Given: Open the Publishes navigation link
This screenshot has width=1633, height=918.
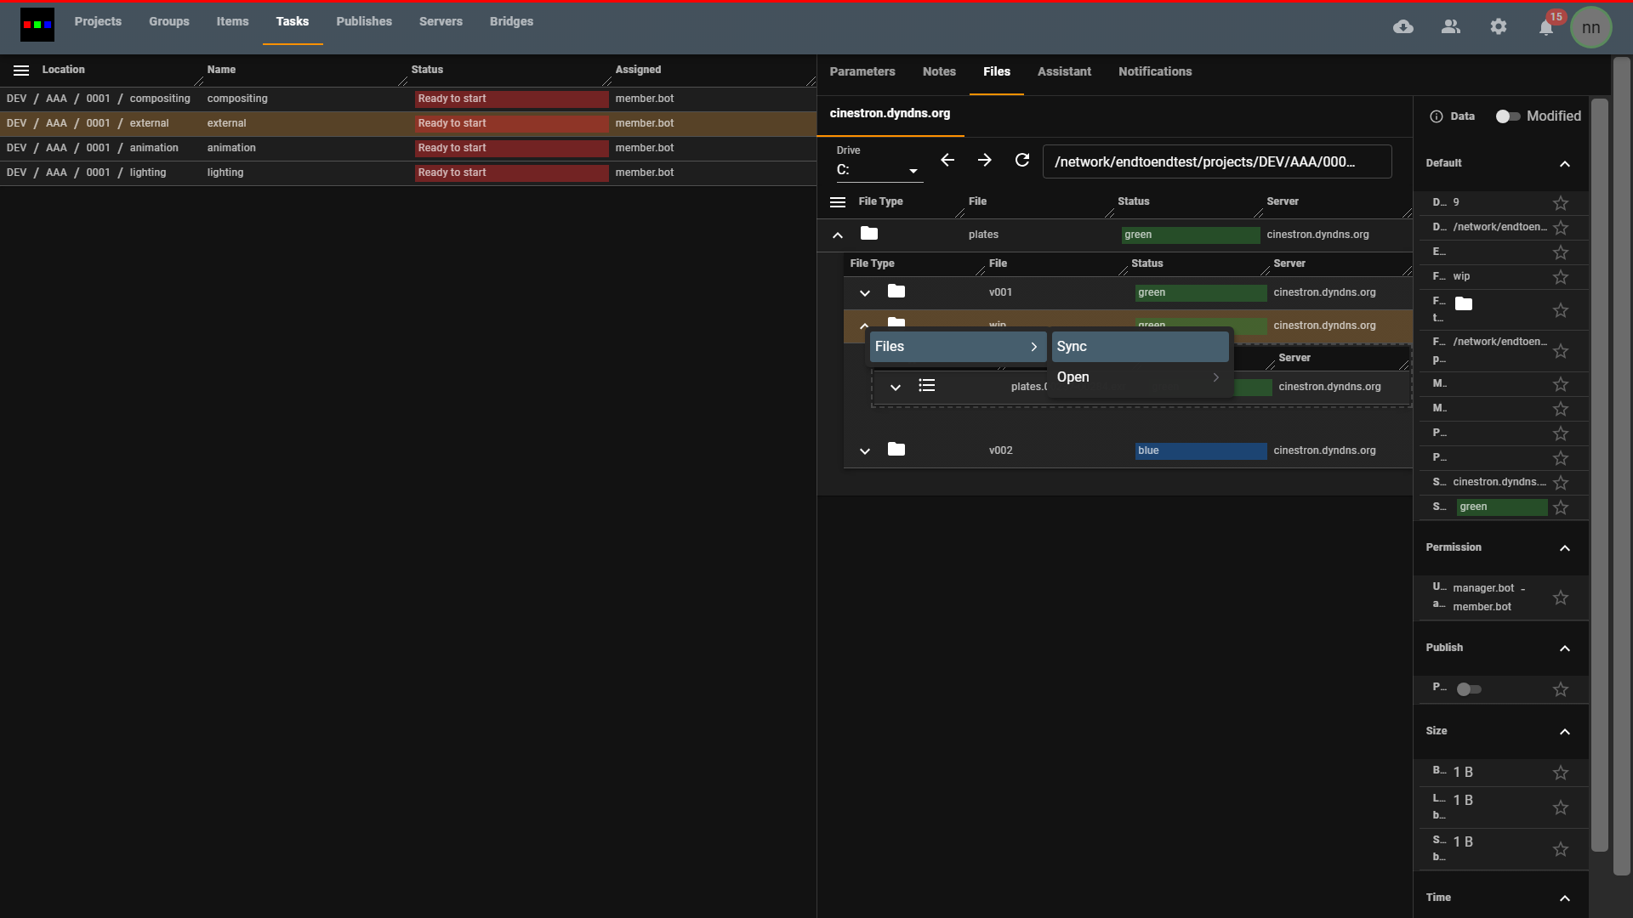Looking at the screenshot, I should coord(364,21).
